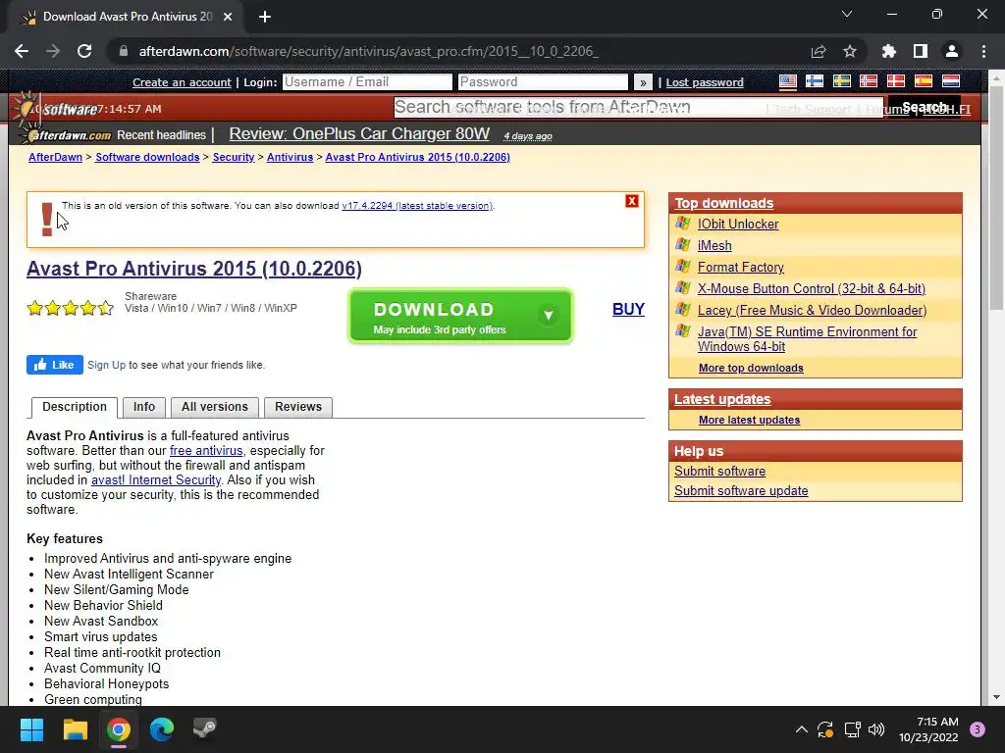The height and width of the screenshot is (753, 1005).
Task: Open the notification badge showing 3
Action: pyautogui.click(x=978, y=729)
